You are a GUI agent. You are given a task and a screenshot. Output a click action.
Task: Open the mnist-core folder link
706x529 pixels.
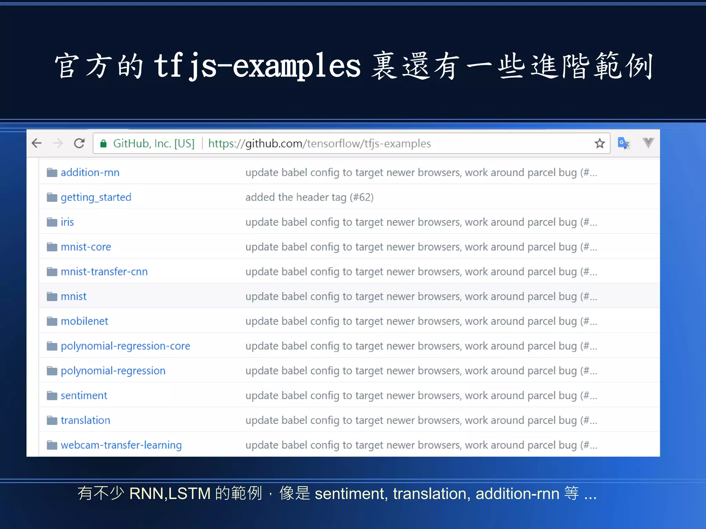coord(86,247)
